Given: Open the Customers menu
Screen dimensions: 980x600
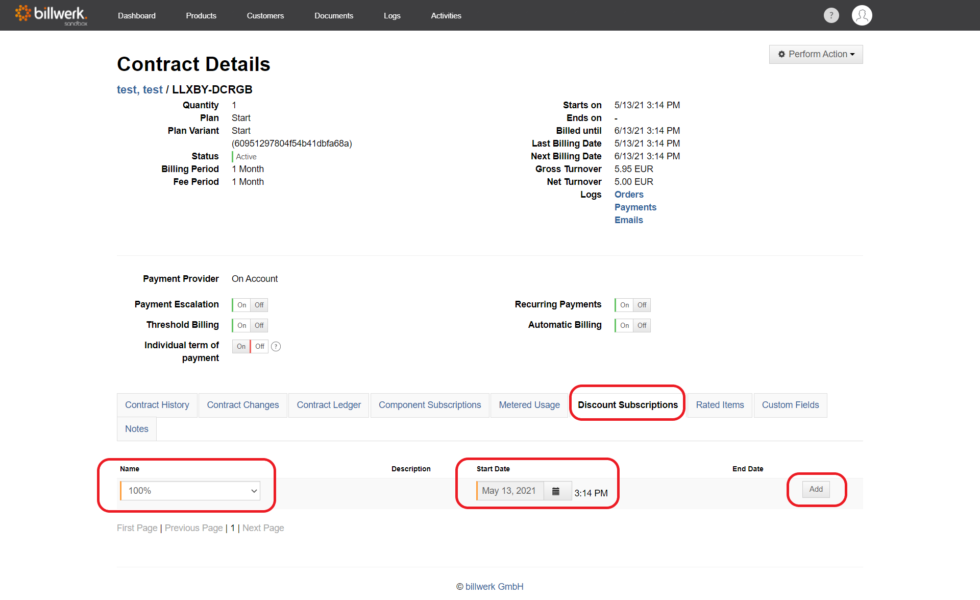Looking at the screenshot, I should point(265,16).
